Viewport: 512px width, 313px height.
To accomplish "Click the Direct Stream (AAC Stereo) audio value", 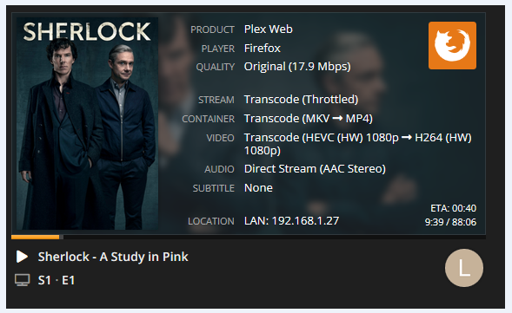I will click(315, 169).
